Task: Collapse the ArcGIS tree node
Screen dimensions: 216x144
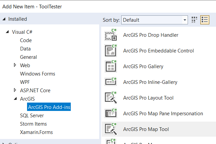Action: (15, 99)
